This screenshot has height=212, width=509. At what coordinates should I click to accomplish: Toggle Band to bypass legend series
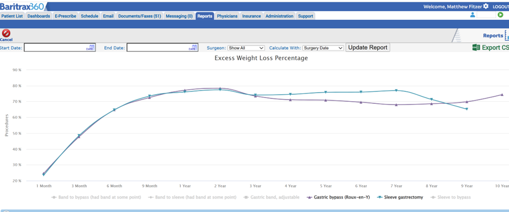[96, 197]
